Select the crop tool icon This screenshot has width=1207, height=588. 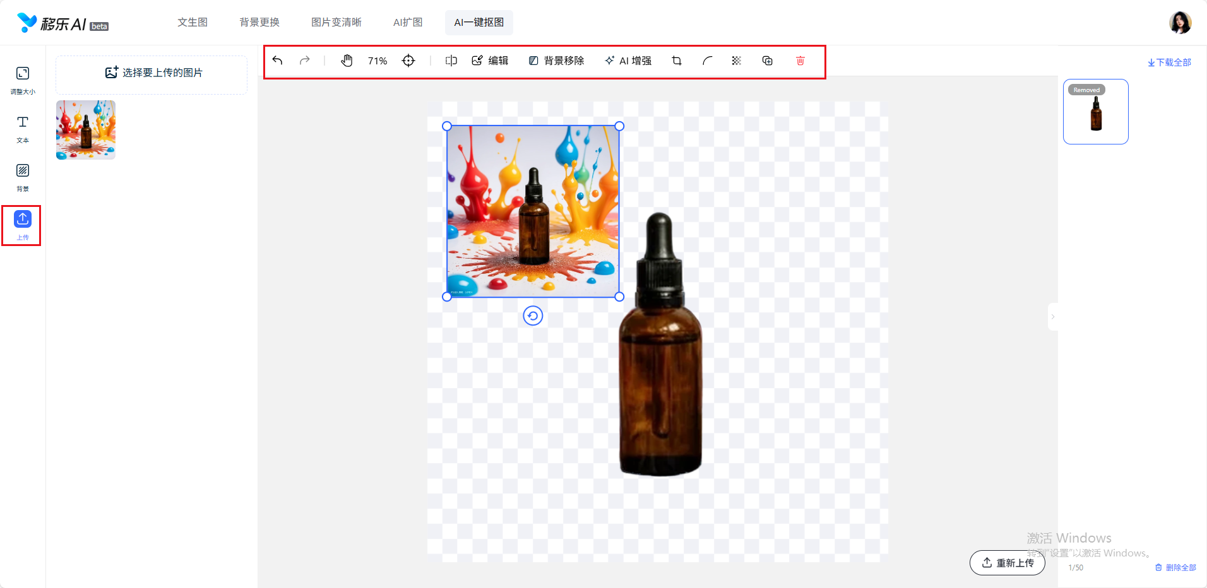[x=677, y=61]
